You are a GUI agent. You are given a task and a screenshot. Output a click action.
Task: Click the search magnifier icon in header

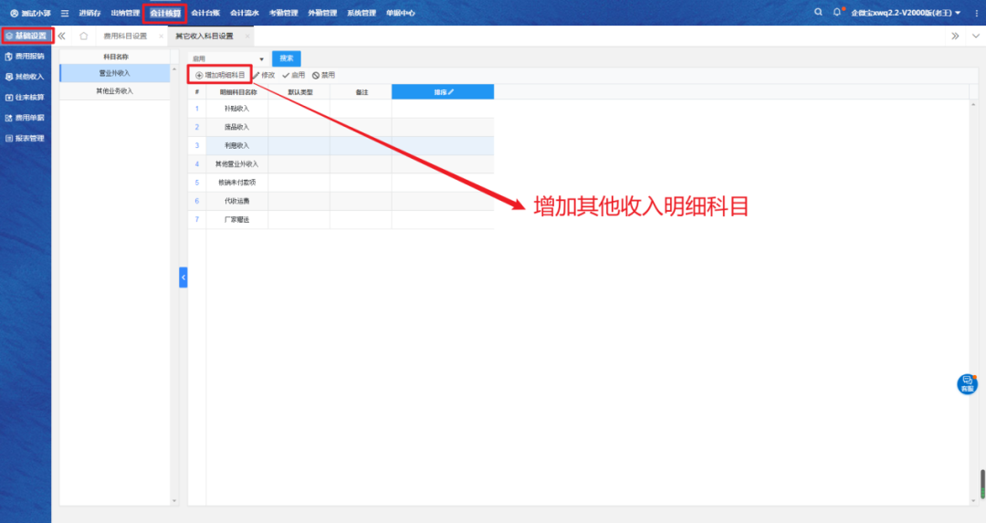coord(818,12)
